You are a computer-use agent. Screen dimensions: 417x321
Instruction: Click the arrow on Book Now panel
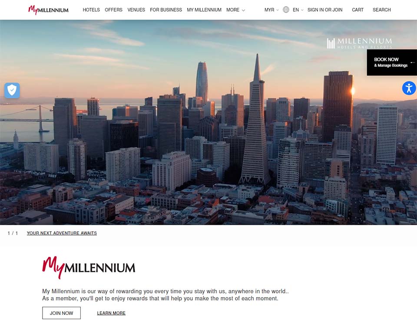(413, 62)
